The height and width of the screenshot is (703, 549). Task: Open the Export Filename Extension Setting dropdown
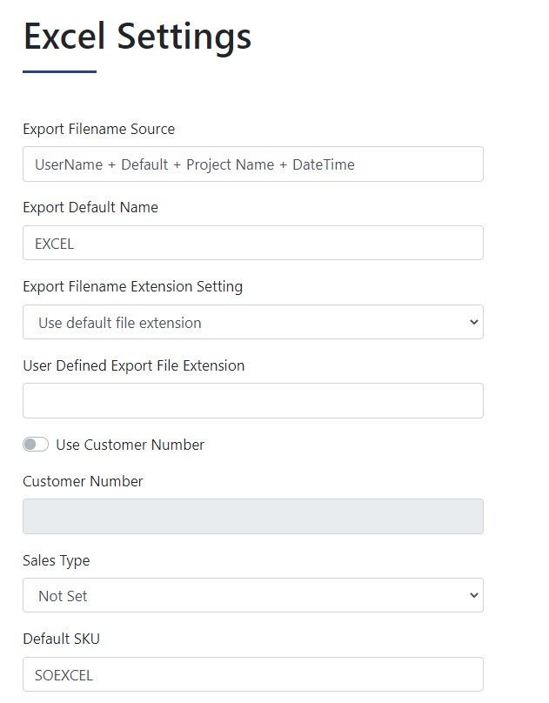click(252, 322)
